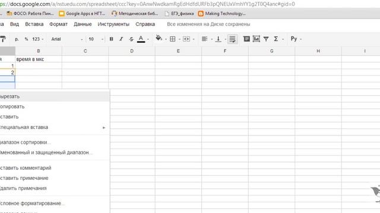This screenshot has width=380, height=213.
Task: Select column B header
Action: coord(39,51)
